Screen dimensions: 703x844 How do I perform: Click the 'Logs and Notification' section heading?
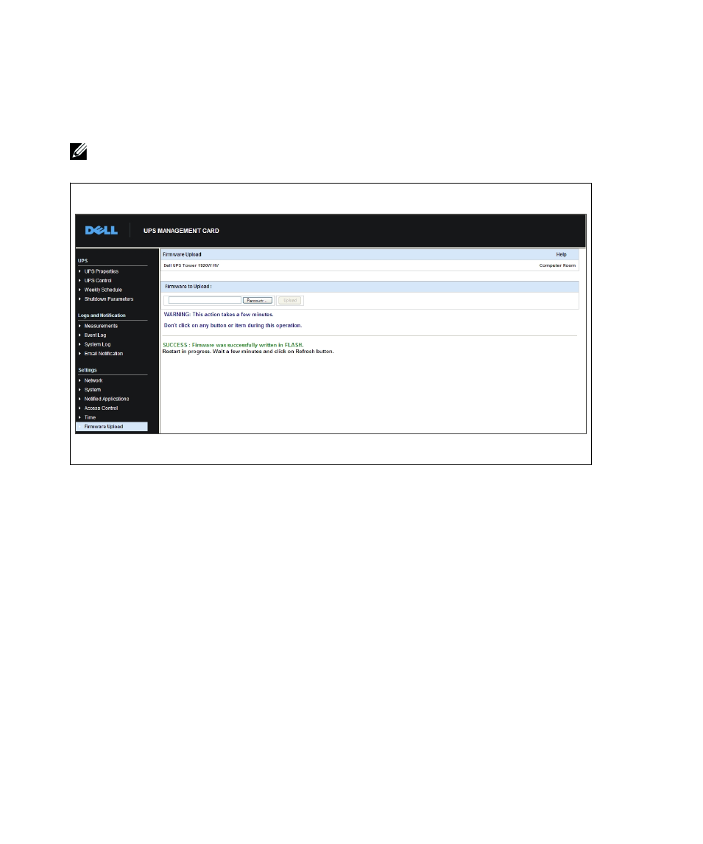pyautogui.click(x=102, y=315)
